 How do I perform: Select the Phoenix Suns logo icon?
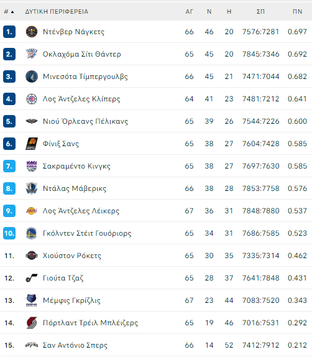32,144
